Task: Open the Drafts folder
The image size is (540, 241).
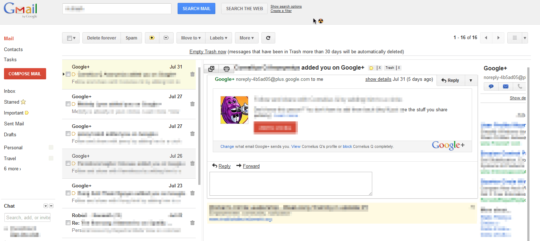Action: [x=10, y=134]
